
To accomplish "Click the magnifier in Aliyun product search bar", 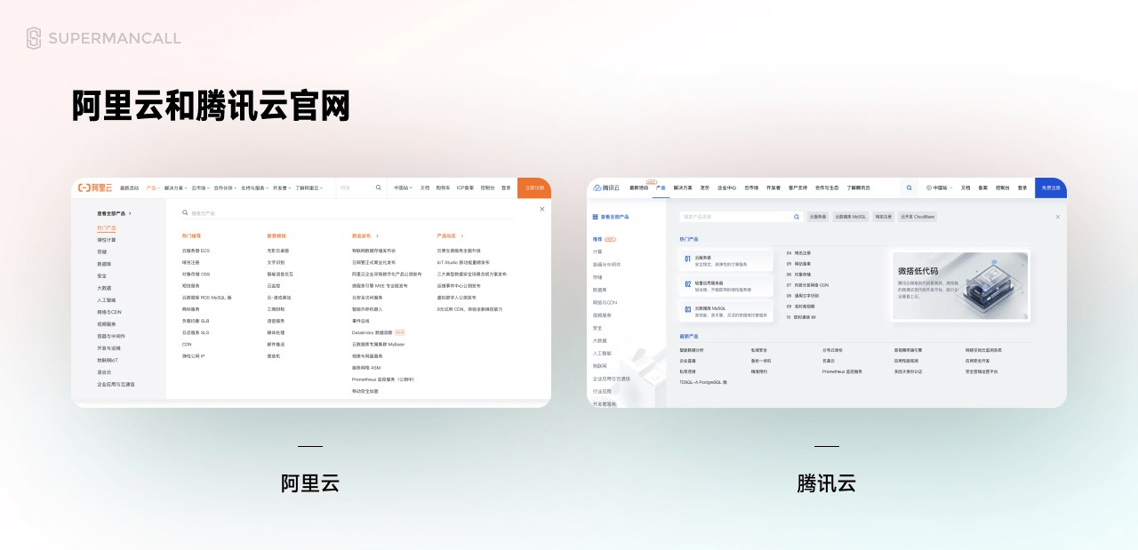I will coord(185,213).
